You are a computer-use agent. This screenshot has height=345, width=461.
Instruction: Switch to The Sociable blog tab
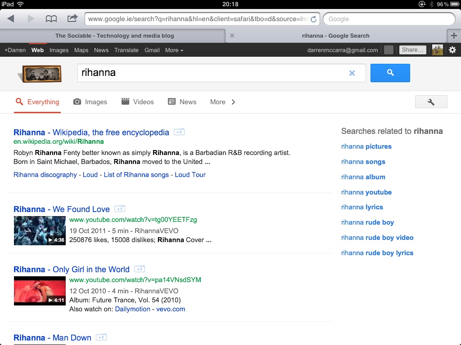coord(114,36)
